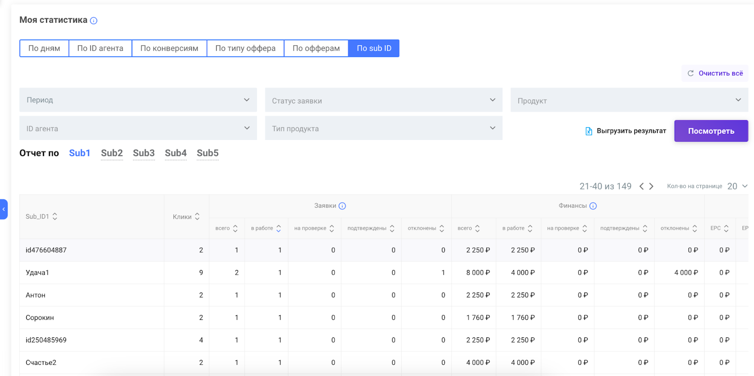Sort table by Клики column
Screen dimensions: 754x376
pyautogui.click(x=197, y=217)
